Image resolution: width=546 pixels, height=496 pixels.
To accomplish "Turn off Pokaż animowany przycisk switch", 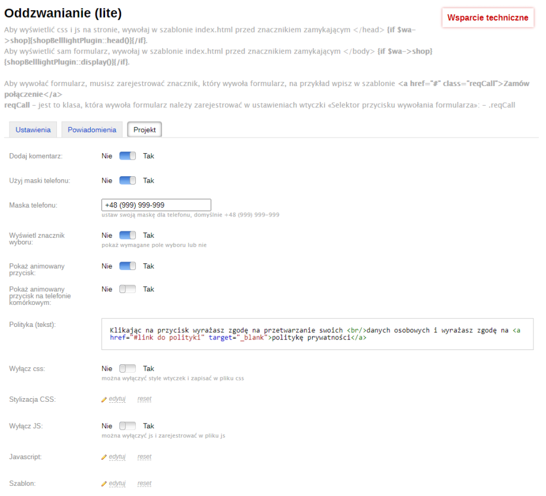I will pyautogui.click(x=128, y=266).
